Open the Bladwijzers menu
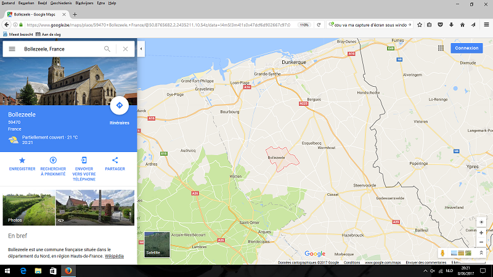Image resolution: width=493 pixels, height=277 pixels. [x=84, y=3]
